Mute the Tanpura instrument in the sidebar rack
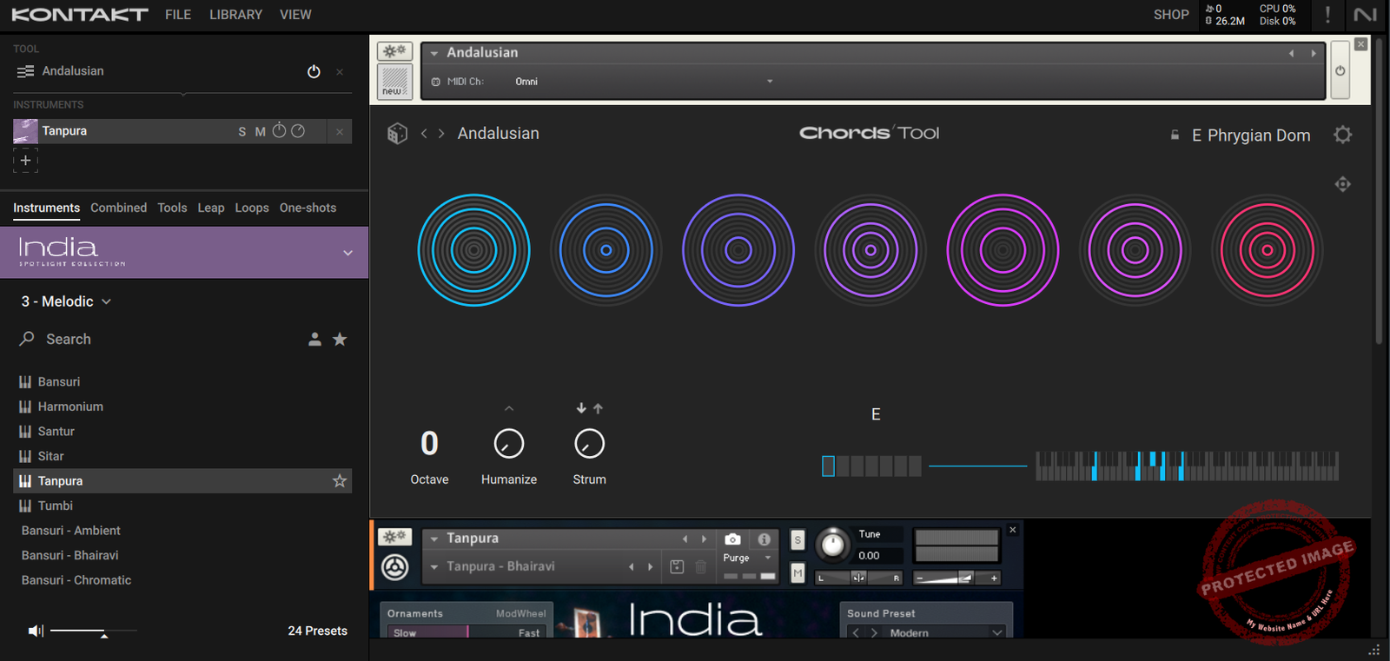Image resolution: width=1390 pixels, height=661 pixels. pos(260,132)
